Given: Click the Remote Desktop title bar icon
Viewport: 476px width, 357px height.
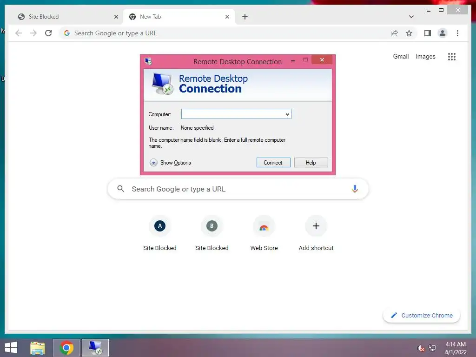Looking at the screenshot, I should [148, 61].
